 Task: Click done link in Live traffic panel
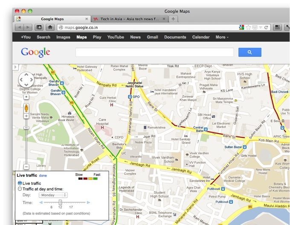(x=43, y=175)
